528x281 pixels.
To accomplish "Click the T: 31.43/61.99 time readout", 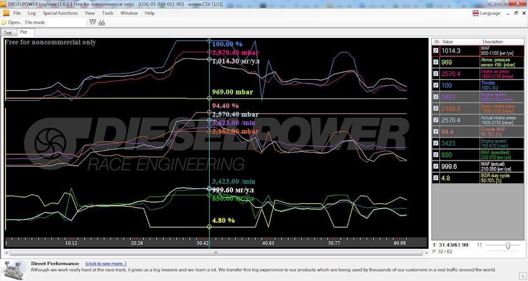I will click(x=450, y=245).
